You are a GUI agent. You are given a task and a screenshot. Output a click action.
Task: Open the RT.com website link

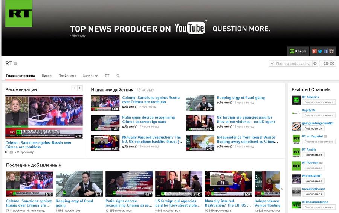click(x=298, y=51)
